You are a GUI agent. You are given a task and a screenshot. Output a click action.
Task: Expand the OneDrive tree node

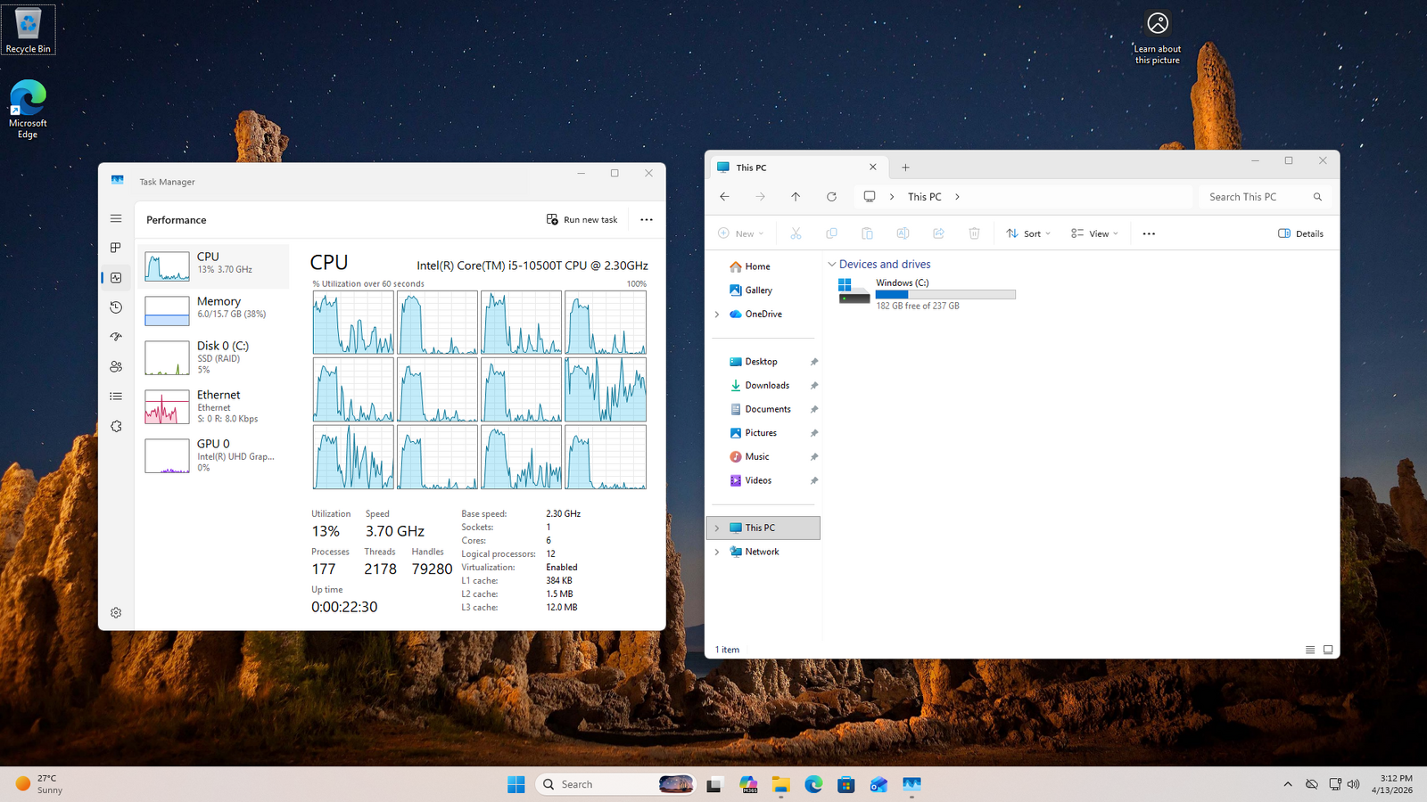(717, 315)
